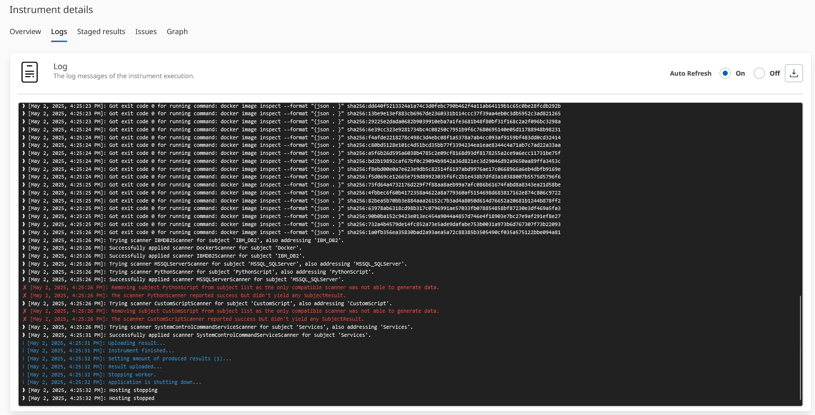Click the 'Instrument finished...' log message
The width and height of the screenshot is (815, 415).
tap(141, 351)
